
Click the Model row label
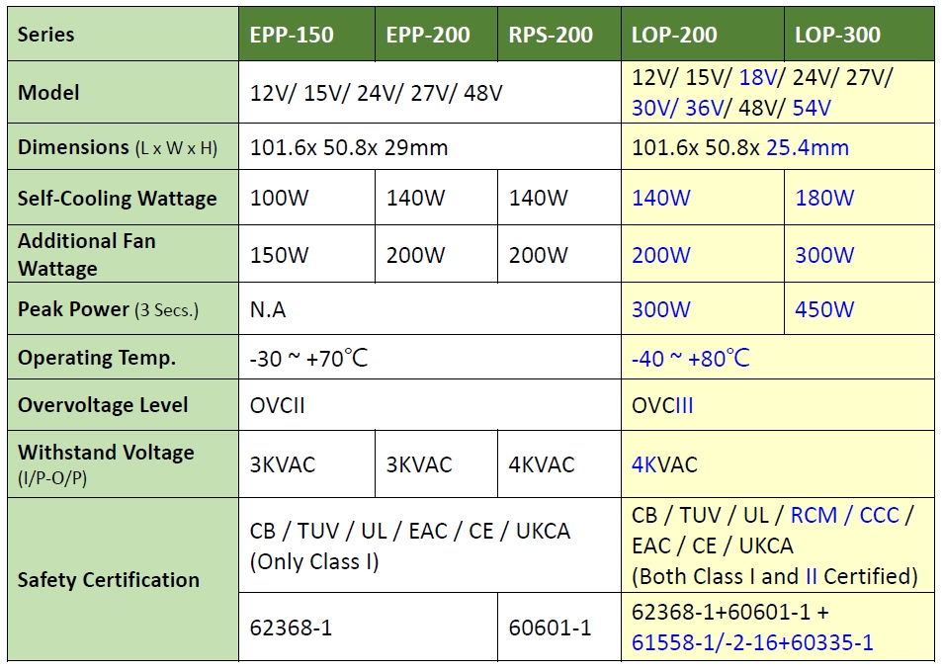click(49, 93)
